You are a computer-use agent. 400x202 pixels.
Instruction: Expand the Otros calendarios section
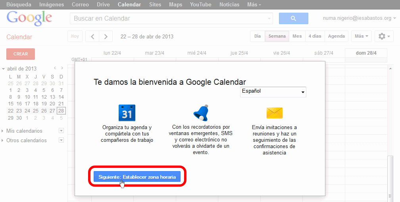click(x=2, y=140)
